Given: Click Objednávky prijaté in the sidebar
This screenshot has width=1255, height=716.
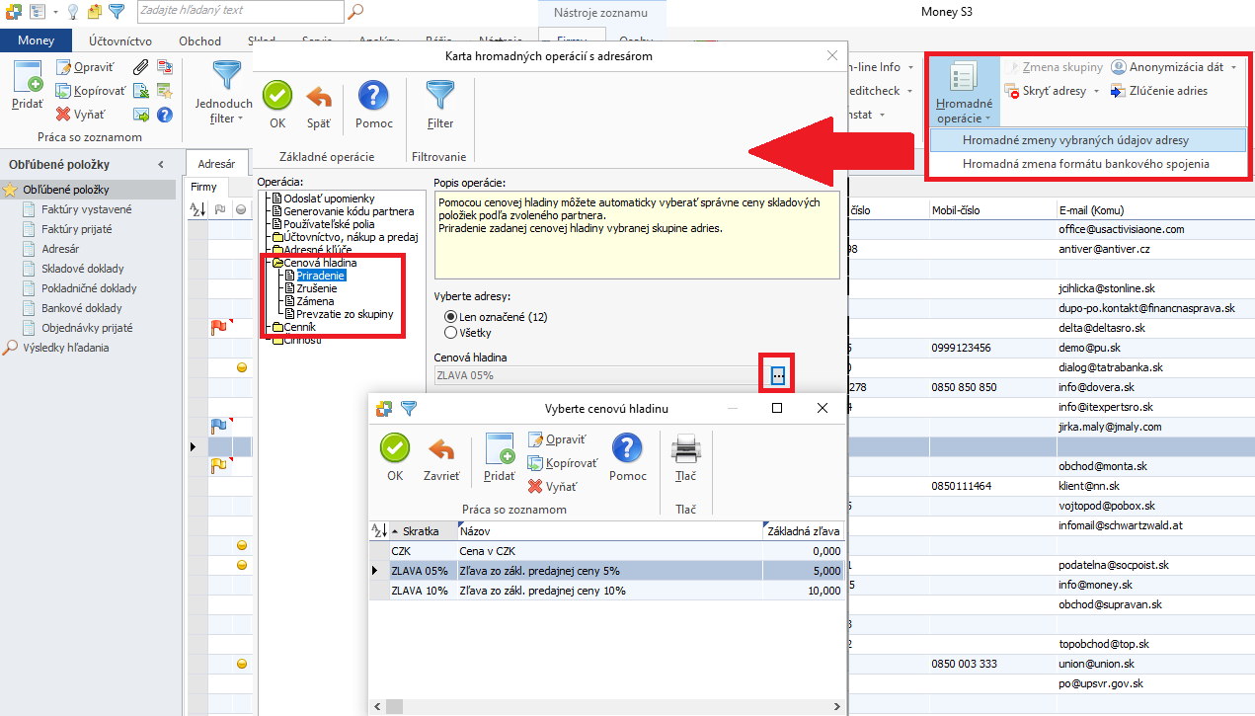Looking at the screenshot, I should [x=87, y=328].
